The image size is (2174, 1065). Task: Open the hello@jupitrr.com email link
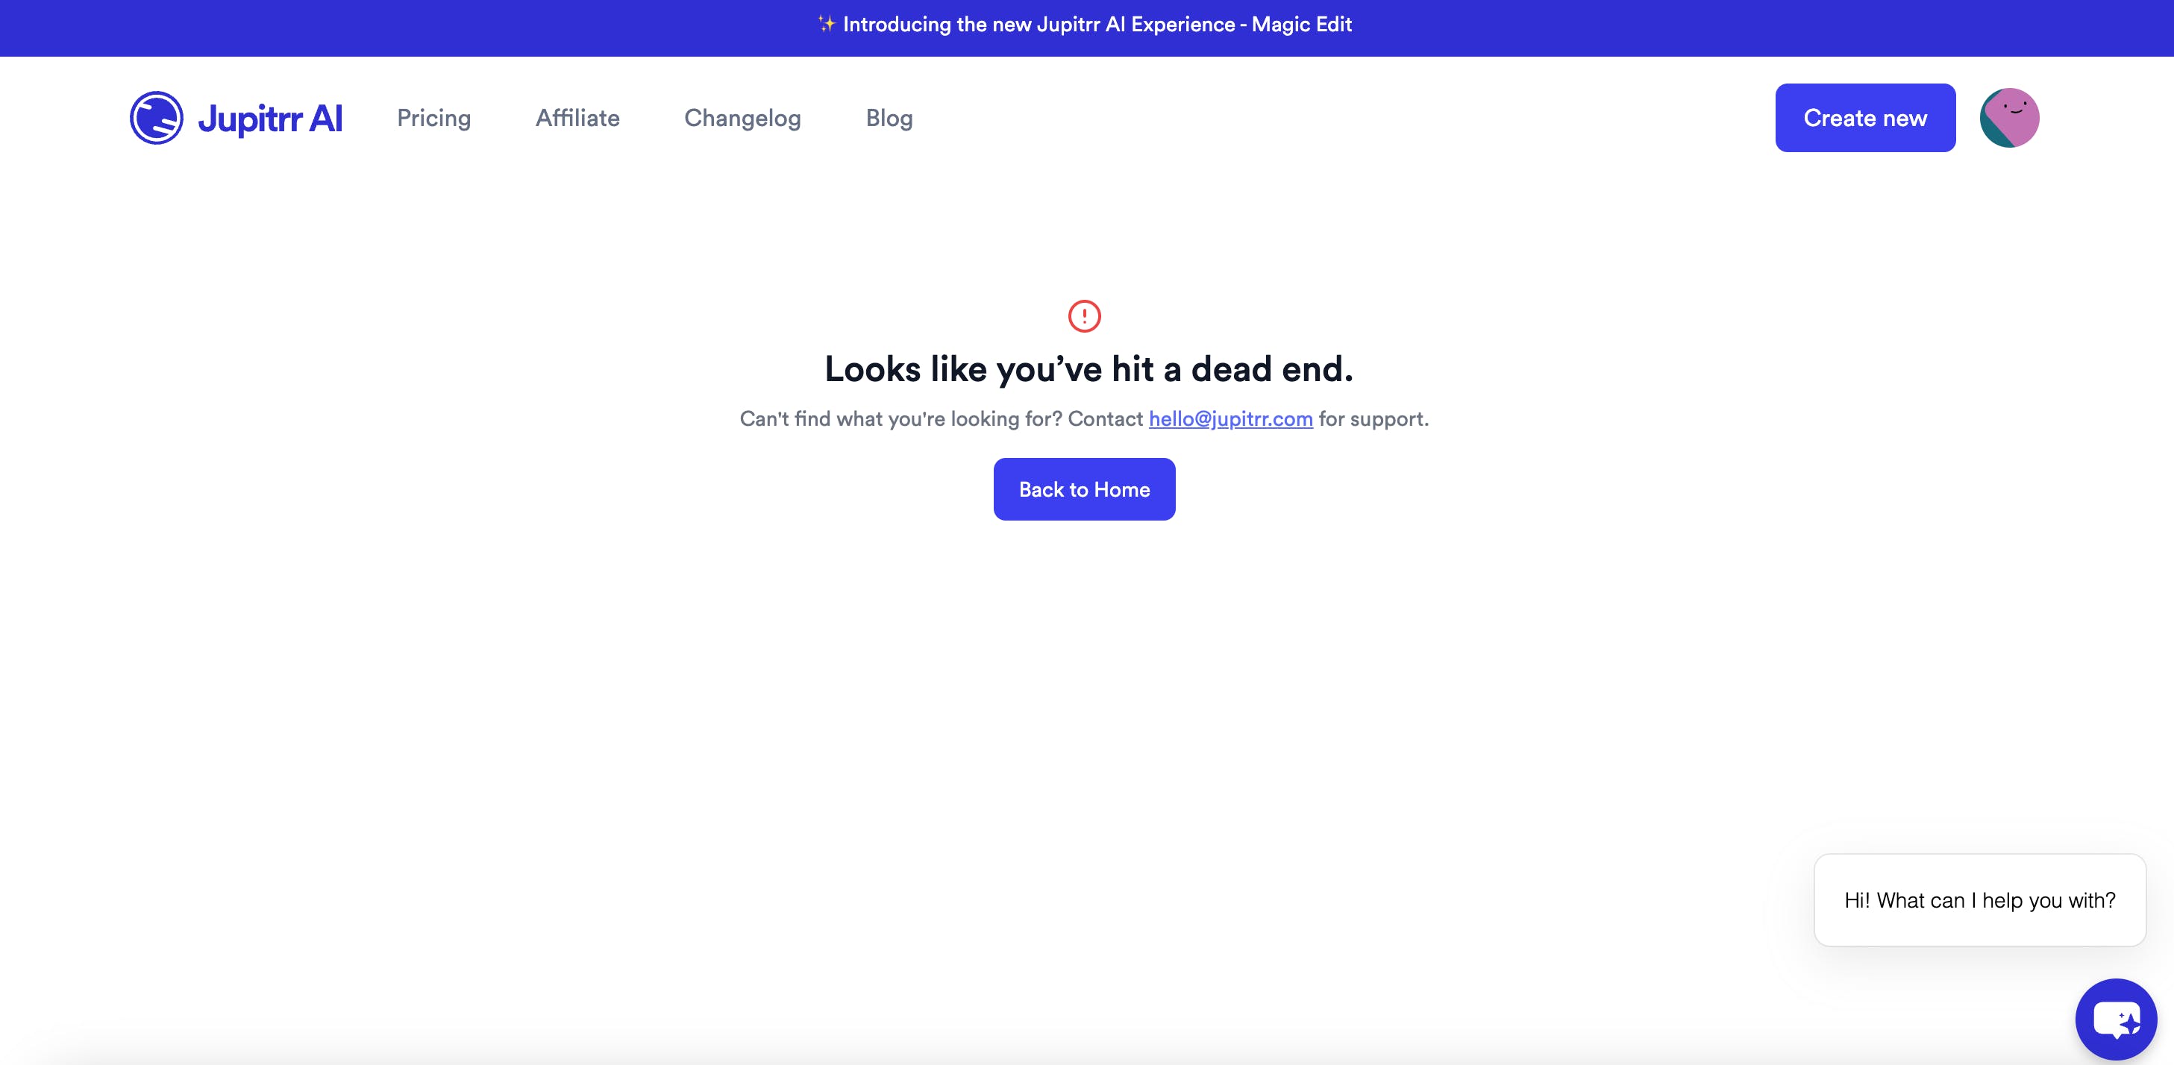point(1229,418)
